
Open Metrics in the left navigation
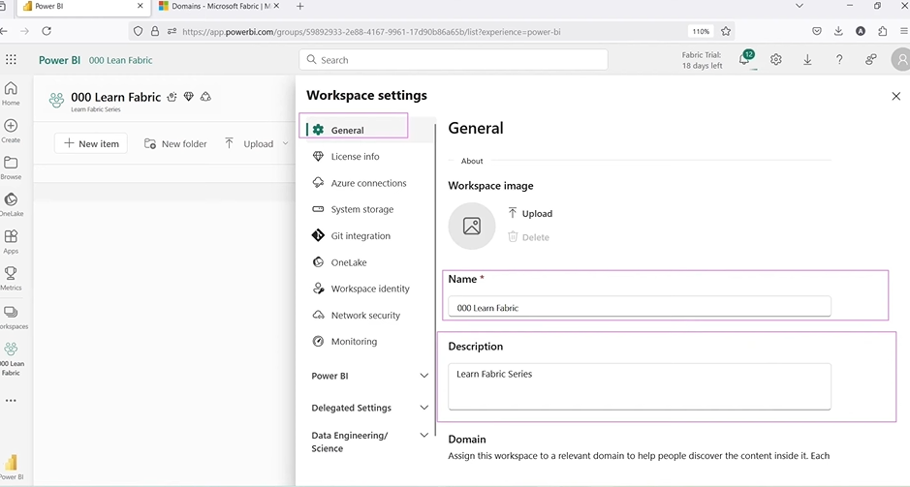pos(11,279)
